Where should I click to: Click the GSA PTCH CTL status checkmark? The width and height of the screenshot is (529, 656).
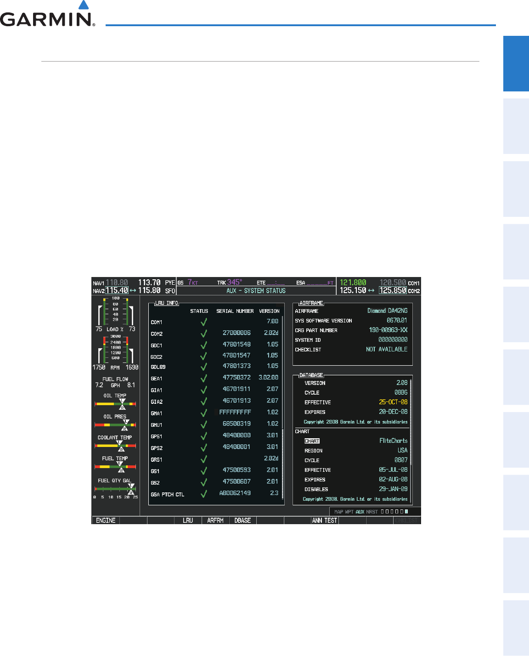(x=203, y=494)
